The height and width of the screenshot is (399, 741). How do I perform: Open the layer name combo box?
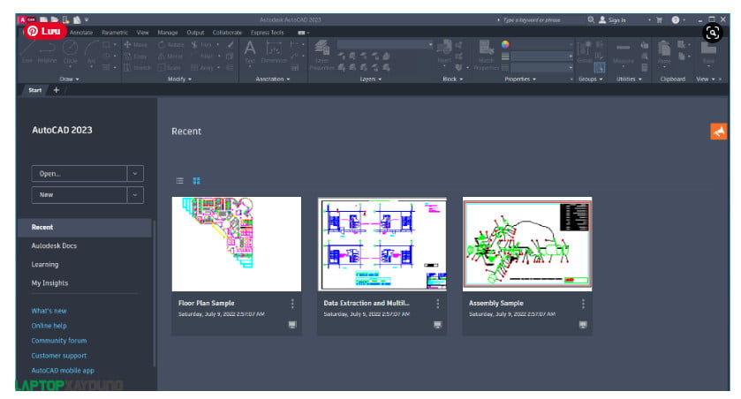385,45
